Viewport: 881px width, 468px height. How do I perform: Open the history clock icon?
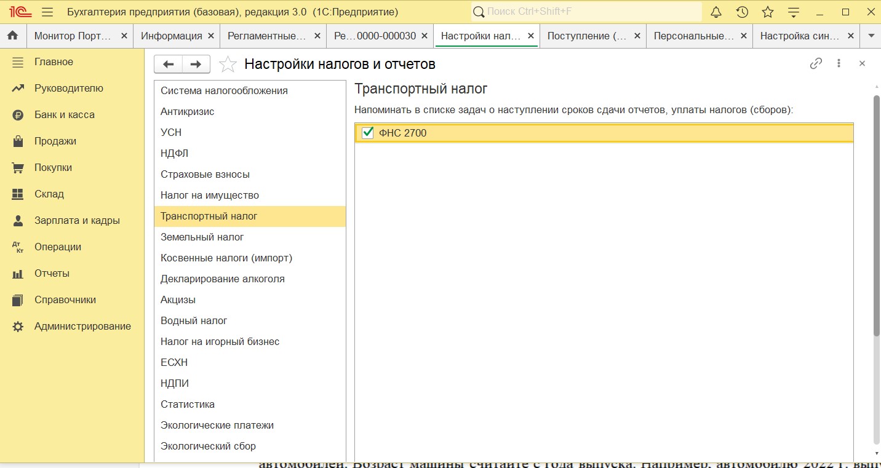pyautogui.click(x=742, y=12)
